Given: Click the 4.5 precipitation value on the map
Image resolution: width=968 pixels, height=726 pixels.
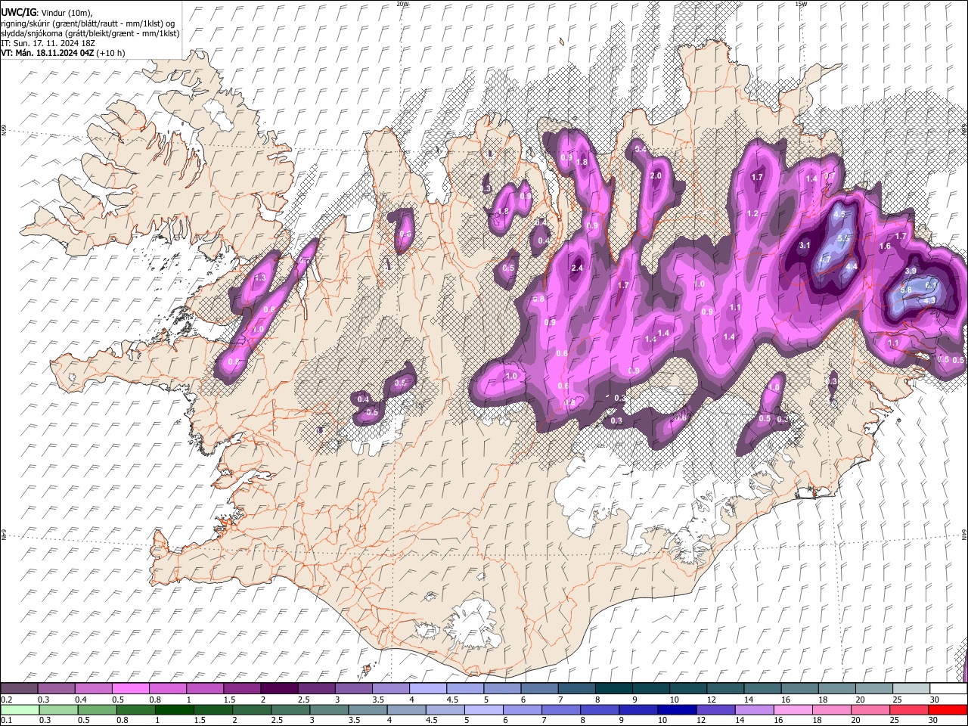Looking at the screenshot, I should (839, 215).
